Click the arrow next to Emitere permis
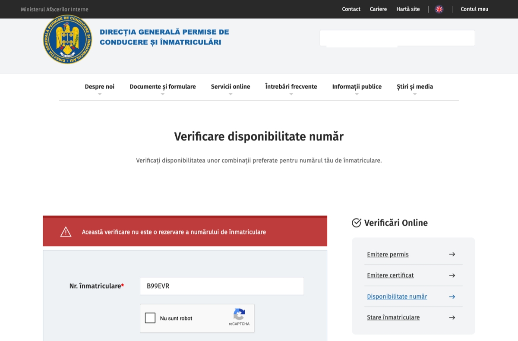The image size is (518, 341). pyautogui.click(x=452, y=254)
